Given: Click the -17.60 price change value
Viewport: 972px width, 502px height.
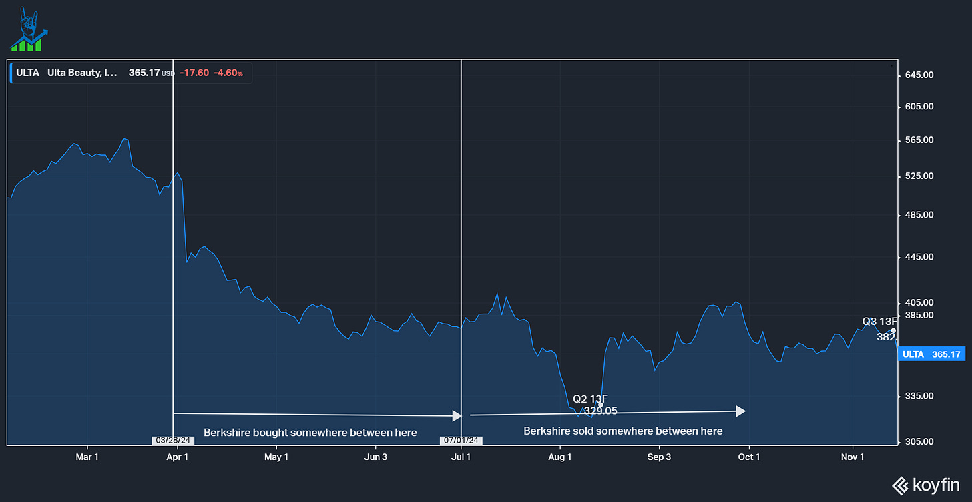Looking at the screenshot, I should [194, 73].
